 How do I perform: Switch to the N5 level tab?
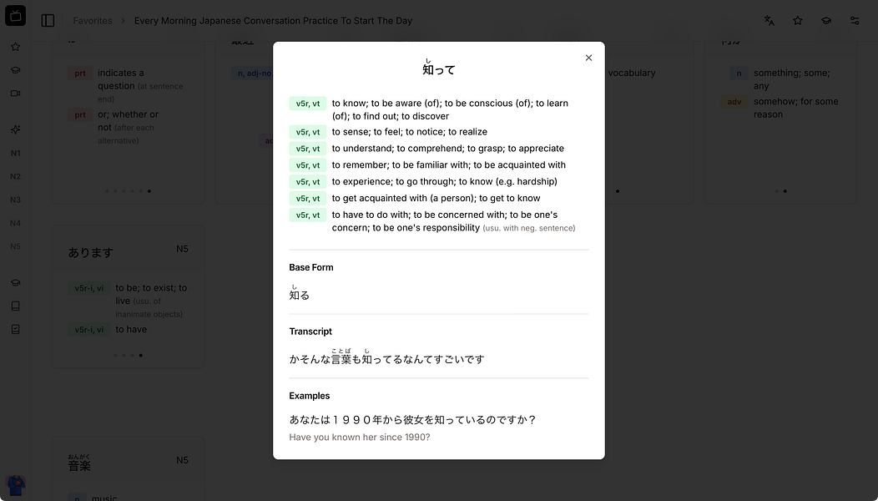pyautogui.click(x=14, y=246)
